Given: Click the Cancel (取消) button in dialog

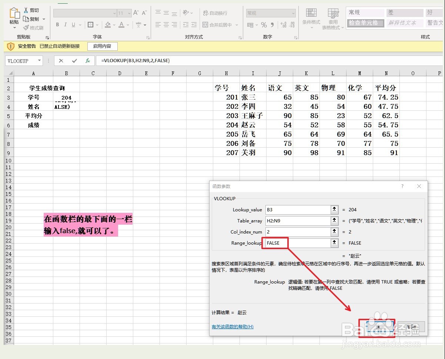Looking at the screenshot, I should tap(411, 327).
